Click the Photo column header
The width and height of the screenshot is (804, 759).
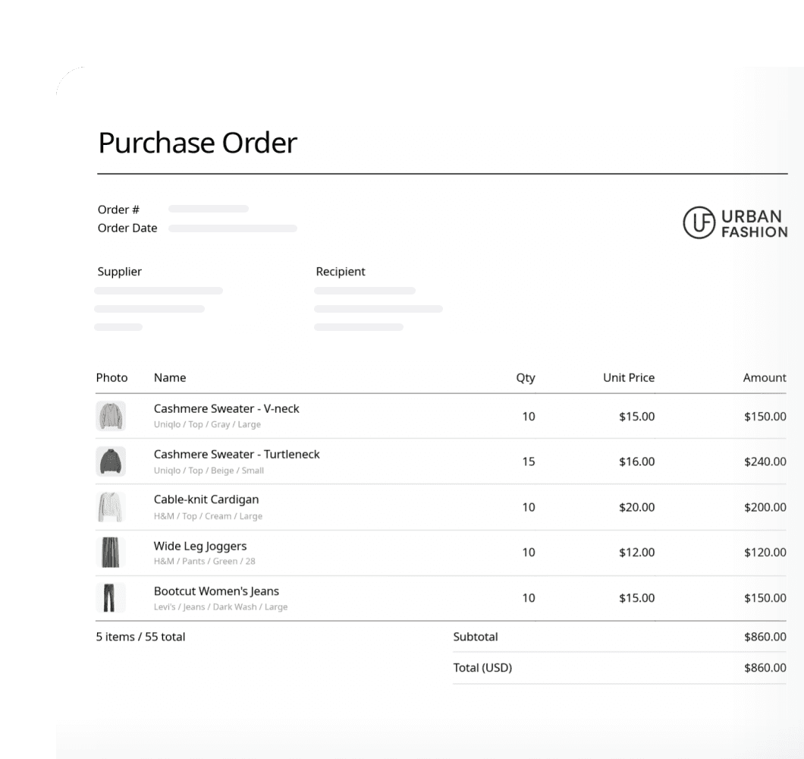111,378
